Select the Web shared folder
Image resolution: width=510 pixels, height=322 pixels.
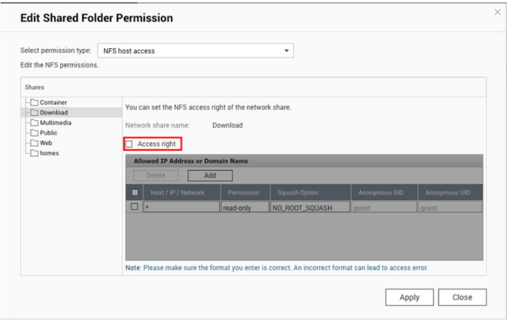coord(46,142)
